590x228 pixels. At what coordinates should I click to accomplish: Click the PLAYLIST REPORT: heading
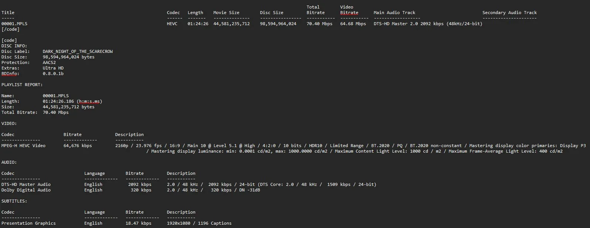tap(22, 85)
